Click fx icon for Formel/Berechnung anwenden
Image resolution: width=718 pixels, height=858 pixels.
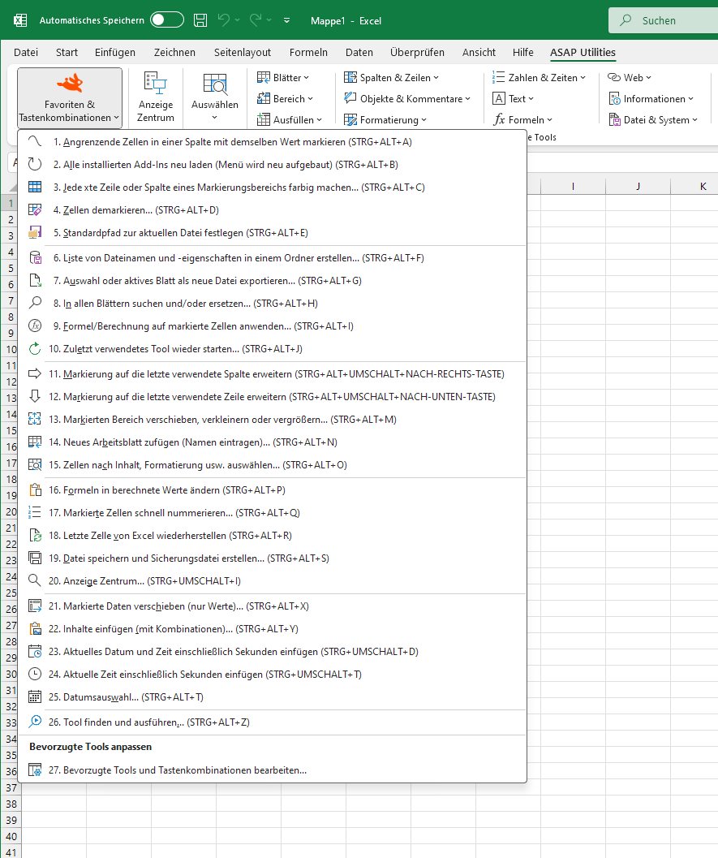click(34, 326)
